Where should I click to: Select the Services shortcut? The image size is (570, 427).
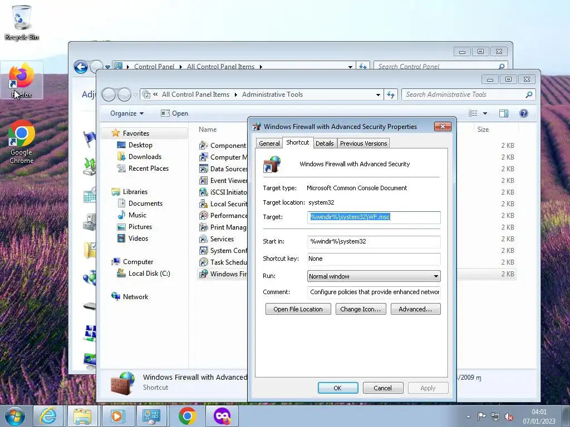tap(222, 239)
